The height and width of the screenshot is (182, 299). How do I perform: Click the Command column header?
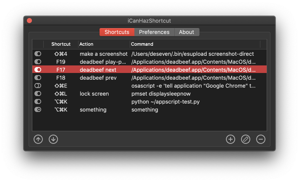point(194,44)
